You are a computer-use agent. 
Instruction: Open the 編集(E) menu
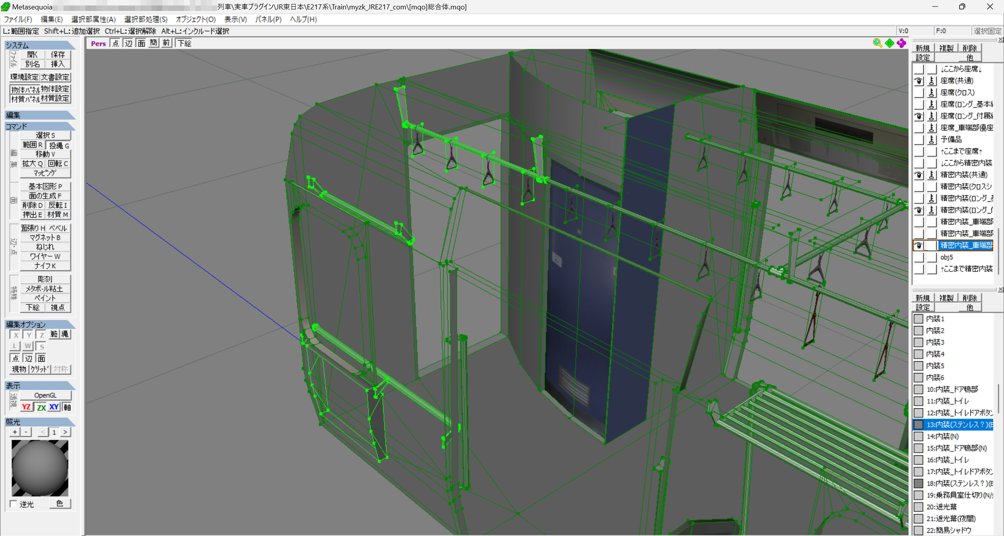(51, 19)
